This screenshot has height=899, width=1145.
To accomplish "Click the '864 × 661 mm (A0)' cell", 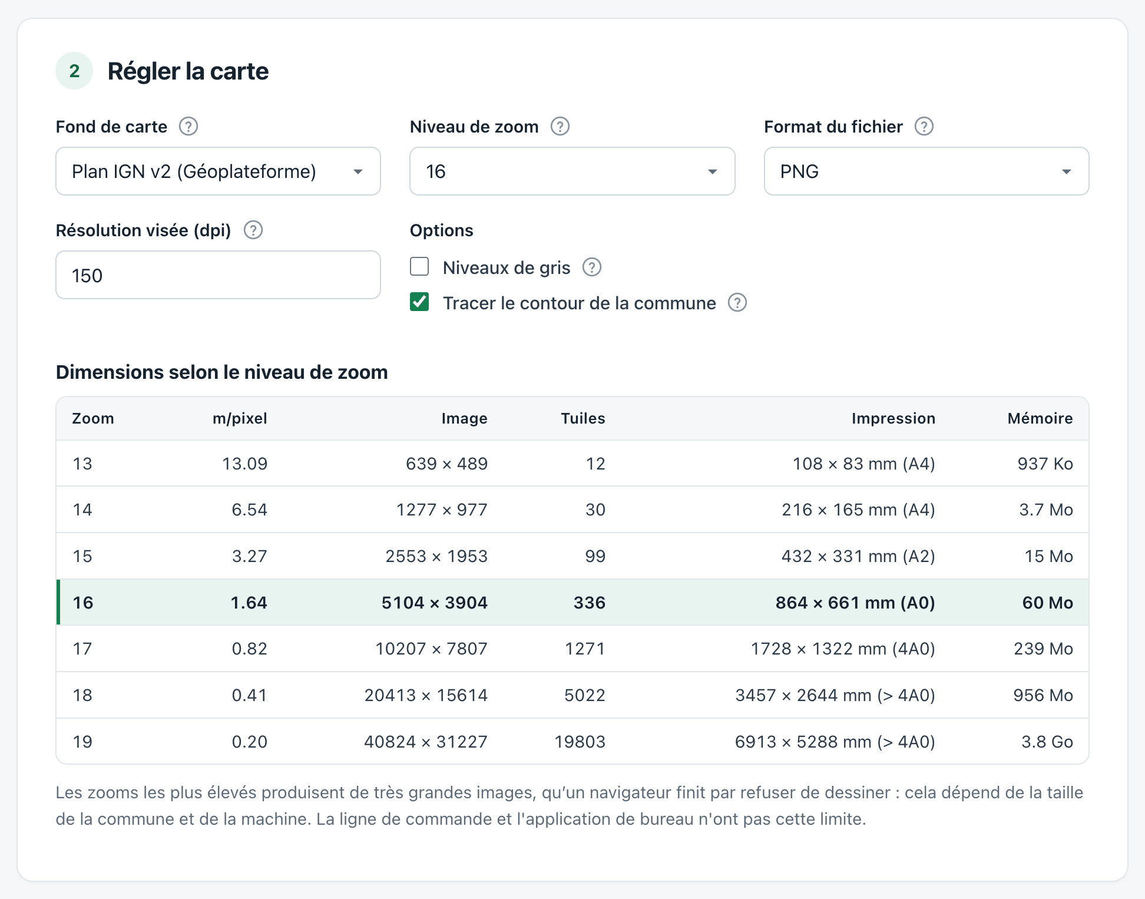I will tap(855, 603).
